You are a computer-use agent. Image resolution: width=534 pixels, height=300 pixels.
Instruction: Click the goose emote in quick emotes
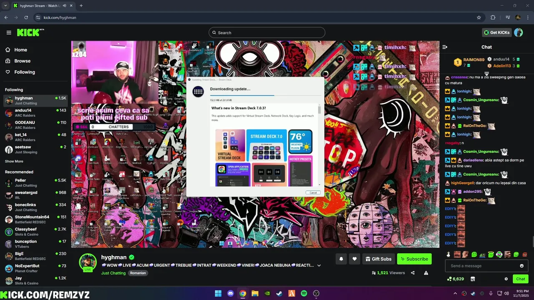point(448,254)
